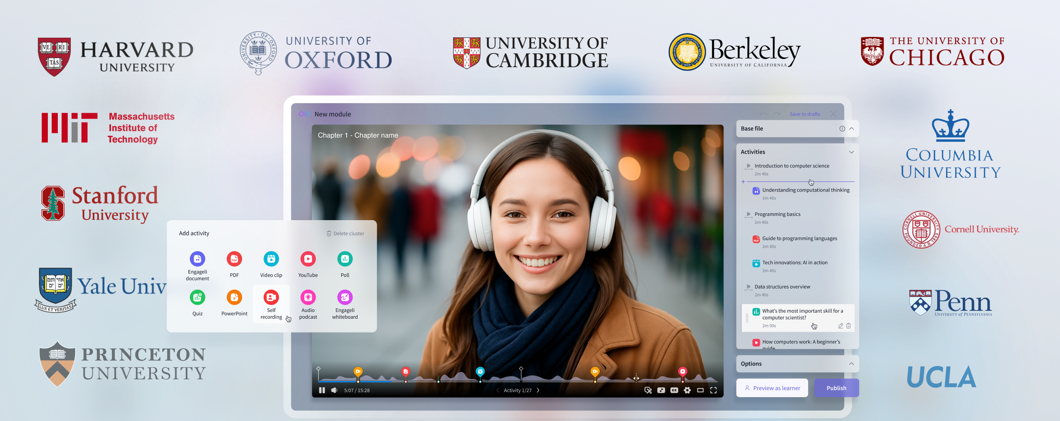Select the poll about important skill
The image size is (1060, 421).
click(x=798, y=318)
